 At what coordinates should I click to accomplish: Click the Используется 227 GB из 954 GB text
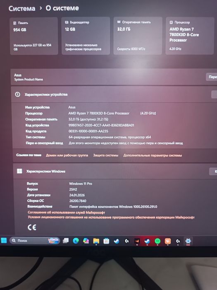tap(33, 47)
